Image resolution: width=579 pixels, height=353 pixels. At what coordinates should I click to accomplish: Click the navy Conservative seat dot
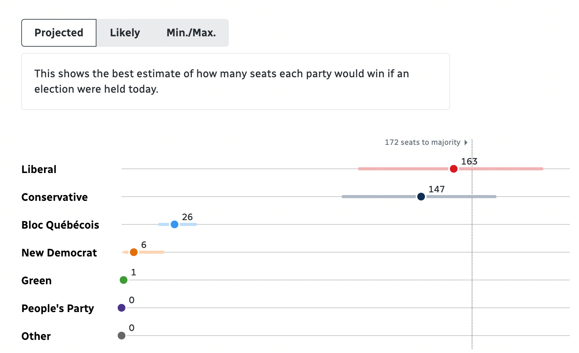tap(421, 197)
